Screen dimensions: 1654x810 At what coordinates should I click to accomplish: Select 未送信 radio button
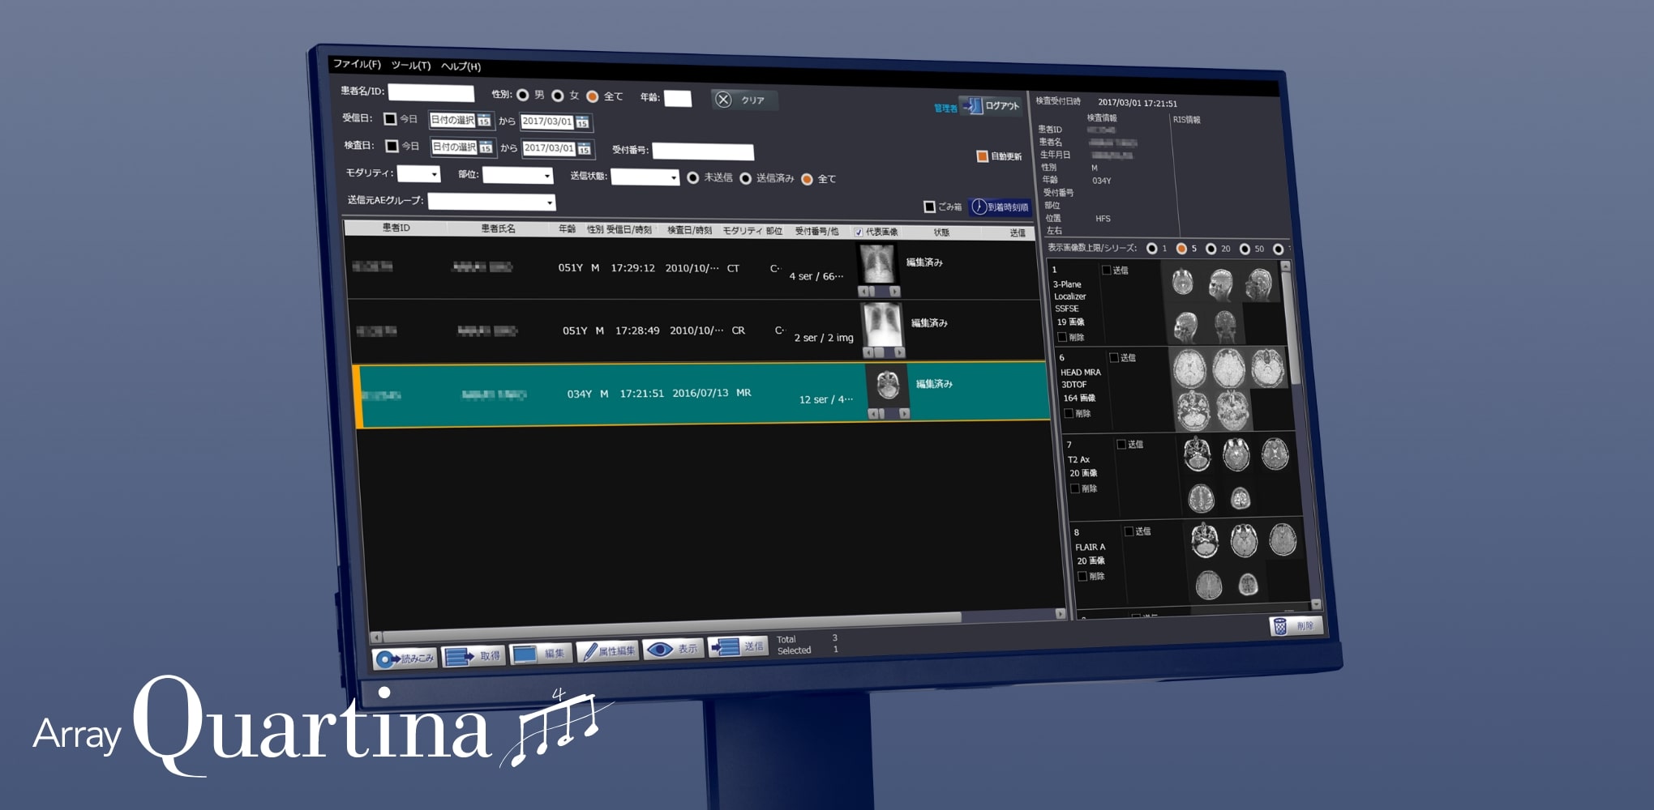point(693,177)
